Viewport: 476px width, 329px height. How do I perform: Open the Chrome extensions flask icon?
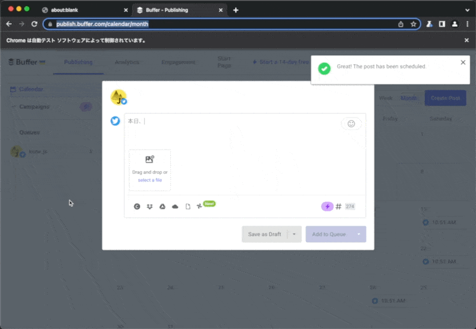coord(429,24)
